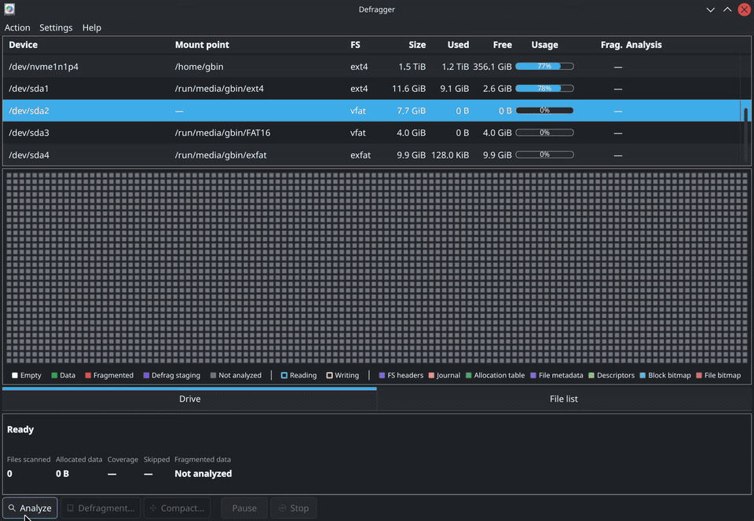Click the Writing legend swatch
The width and height of the screenshot is (754, 521).
329,376
